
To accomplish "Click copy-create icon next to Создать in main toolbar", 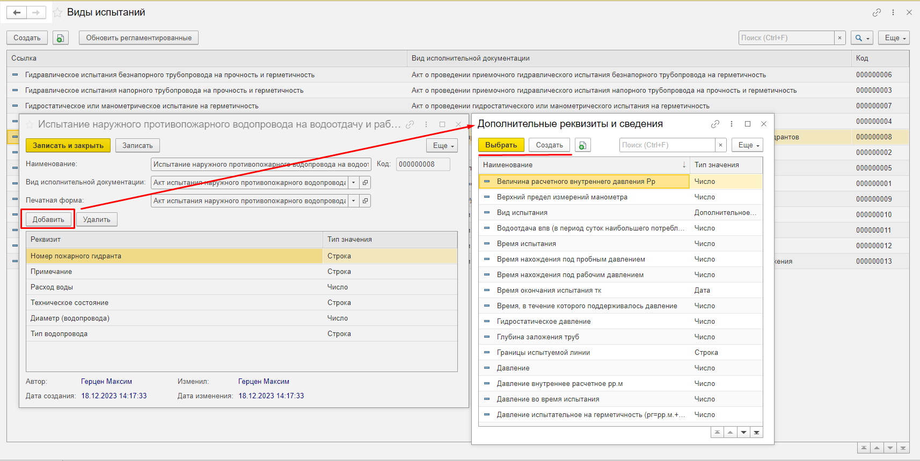I will click(x=60, y=38).
